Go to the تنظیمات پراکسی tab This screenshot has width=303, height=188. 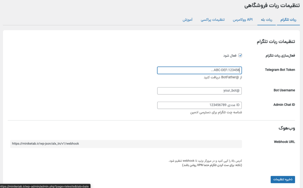213,20
